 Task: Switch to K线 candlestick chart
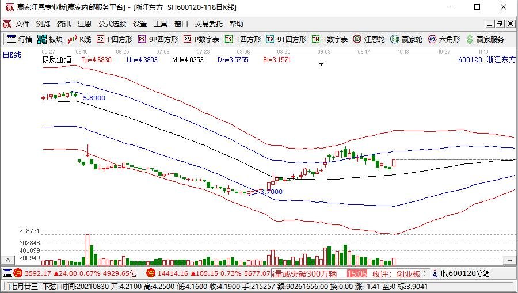point(79,39)
